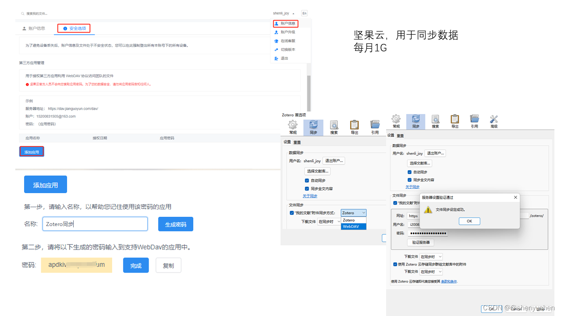Open 搜索 pane in Zotero window with verification dialog
Image resolution: width=561 pixels, height=316 pixels.
point(435,121)
